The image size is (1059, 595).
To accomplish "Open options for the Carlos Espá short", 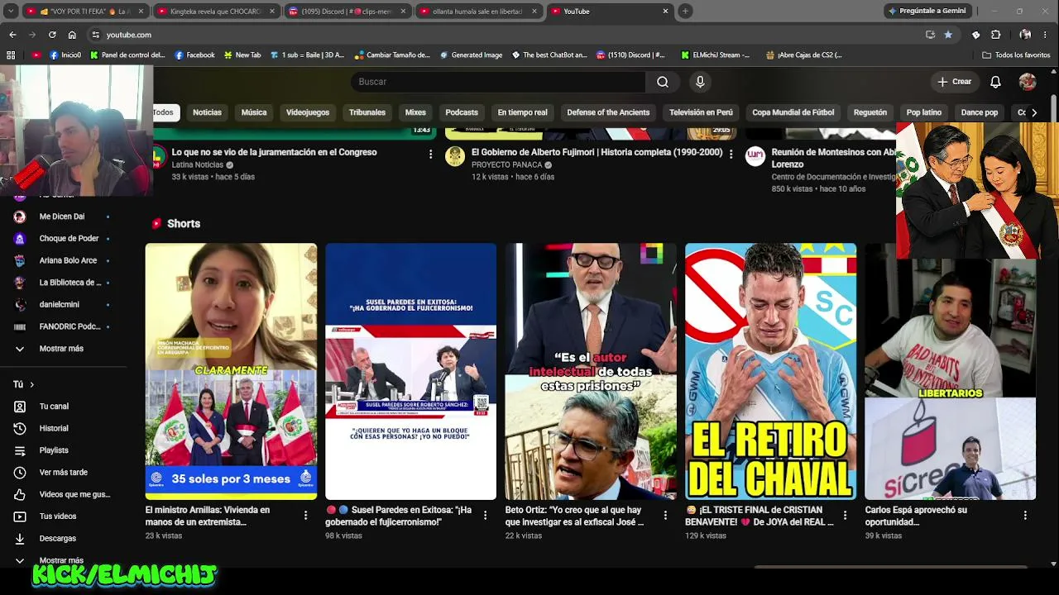I will point(1025,516).
